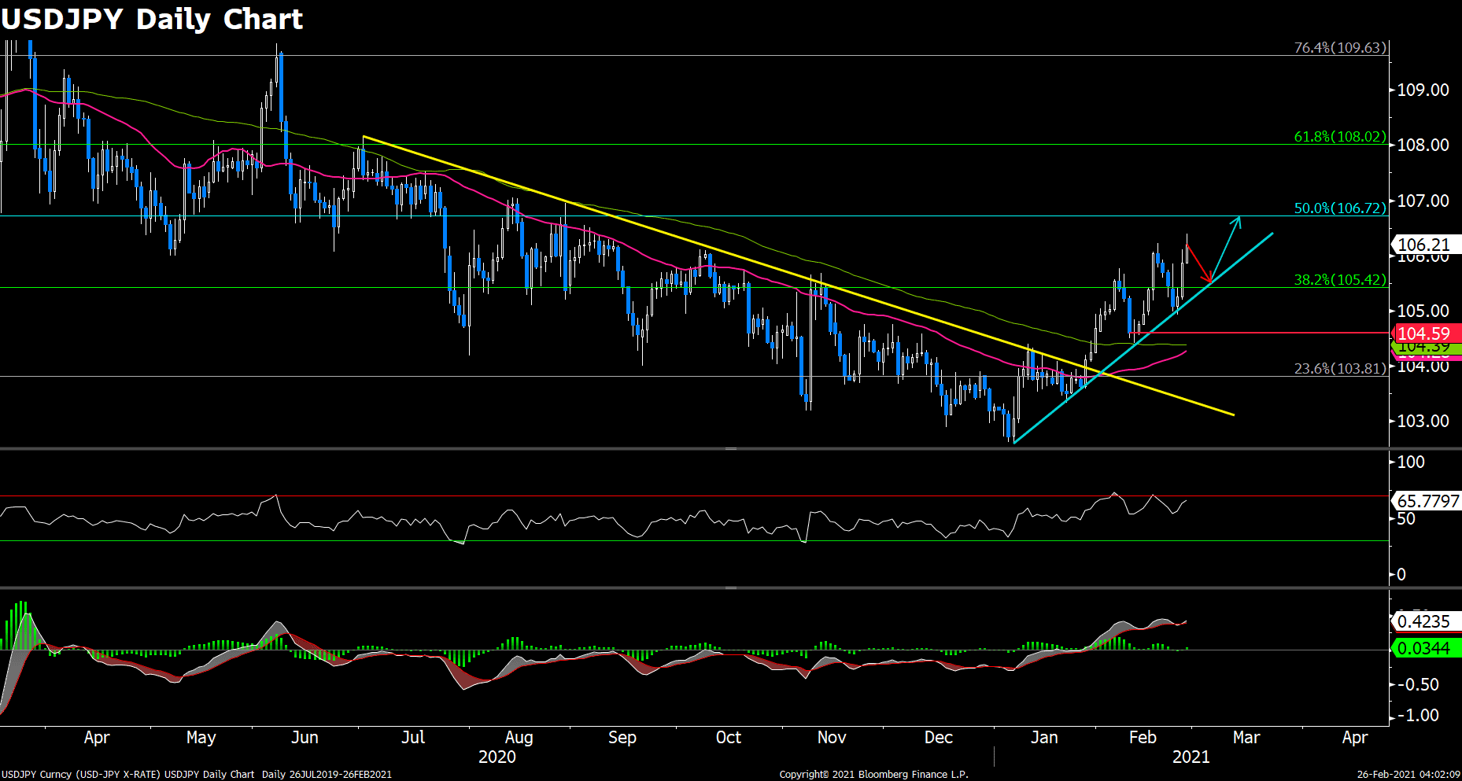The height and width of the screenshot is (781, 1462).
Task: Click the 107.00 price axis label
Action: coord(1423,201)
